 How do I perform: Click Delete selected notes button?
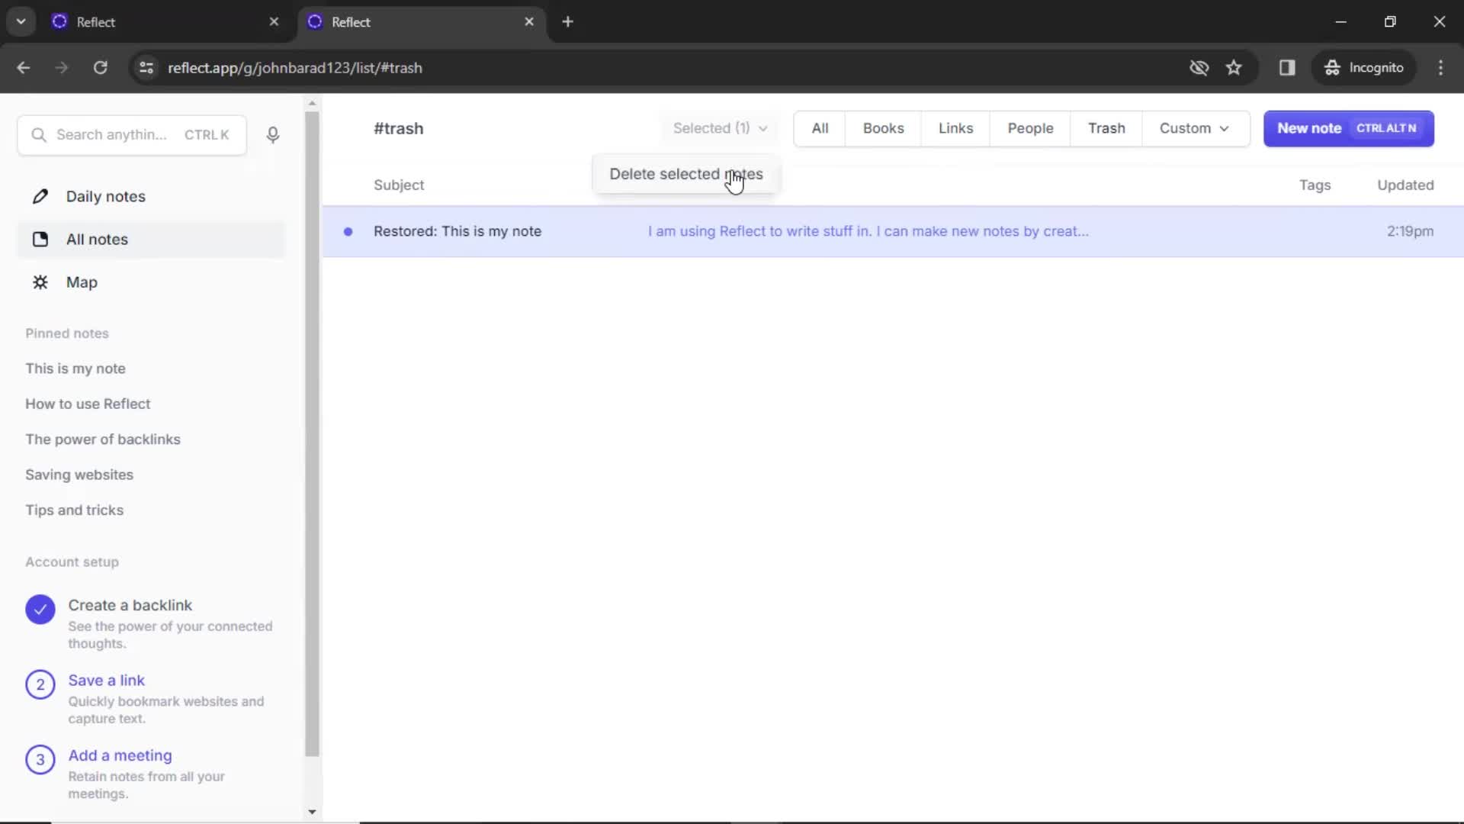[685, 173]
